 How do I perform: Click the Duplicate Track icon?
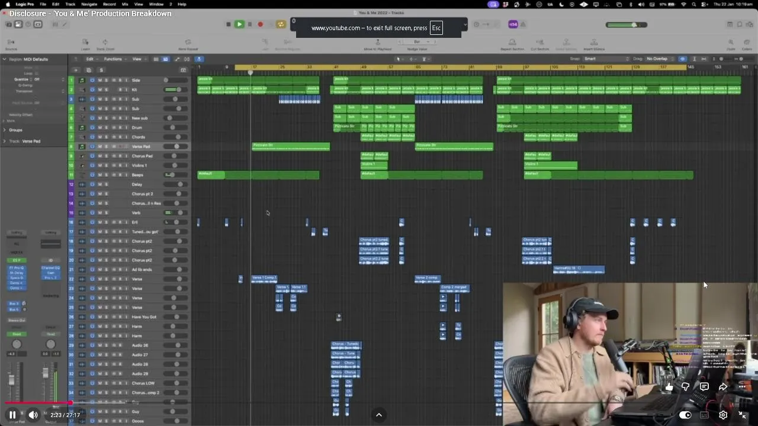tap(88, 70)
